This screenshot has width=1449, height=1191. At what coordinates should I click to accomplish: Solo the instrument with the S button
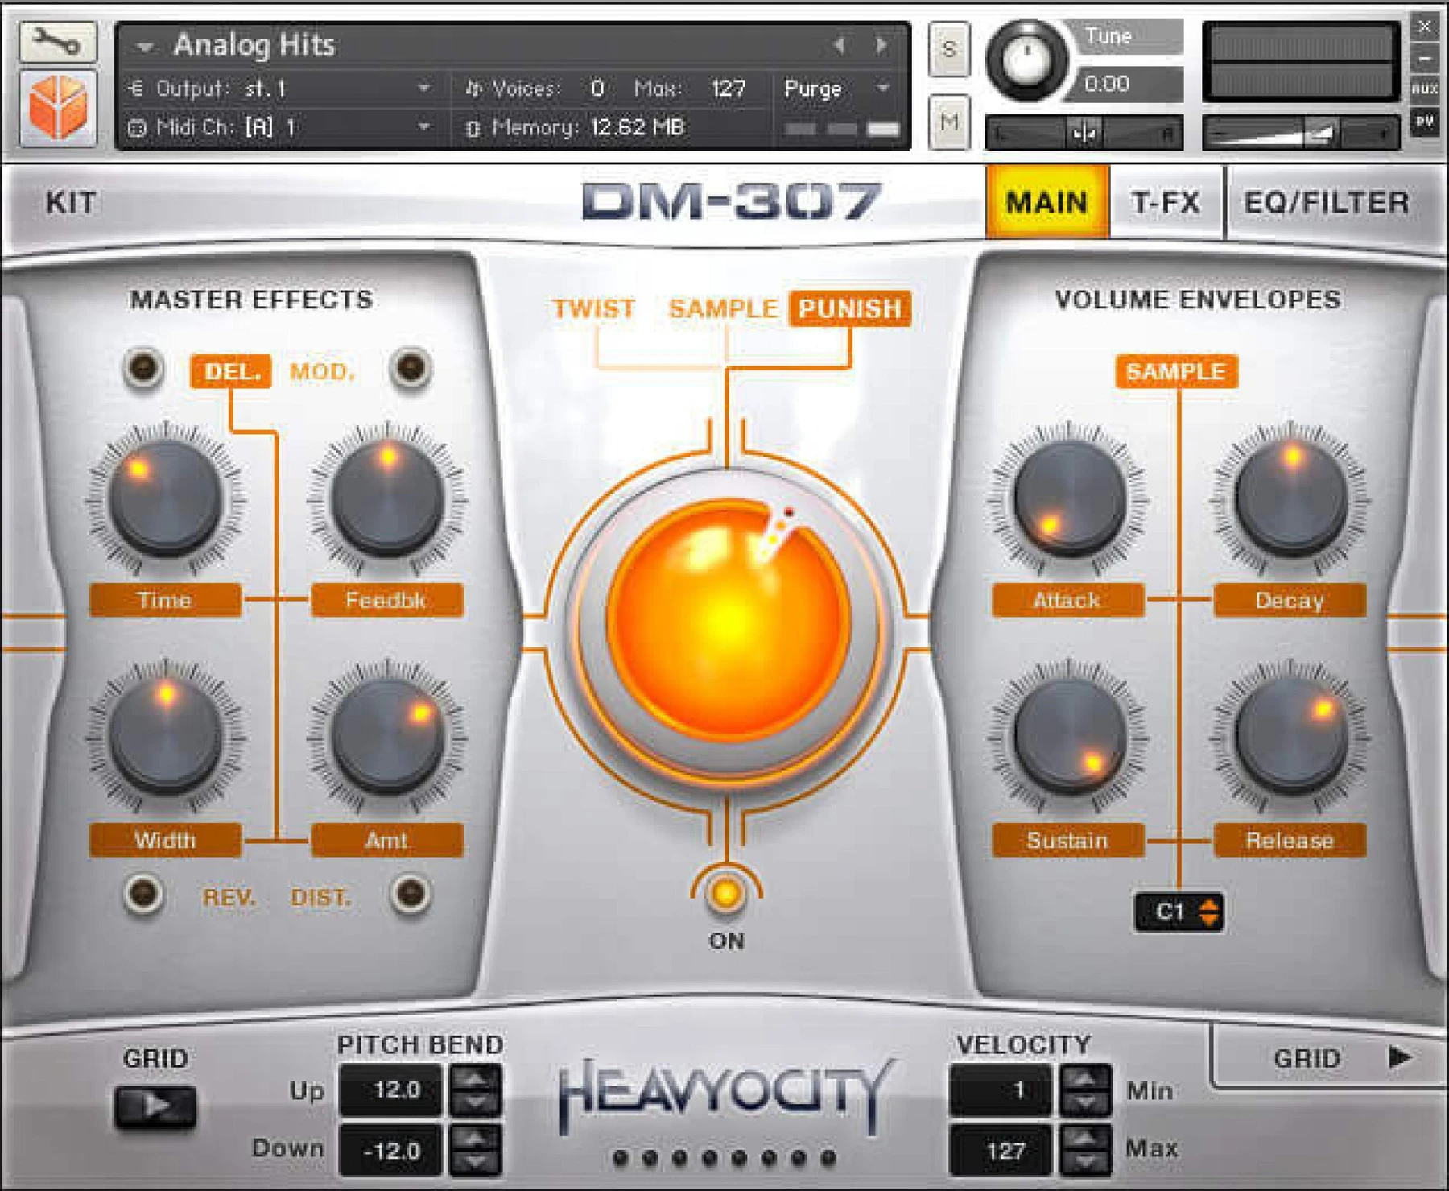coord(949,50)
